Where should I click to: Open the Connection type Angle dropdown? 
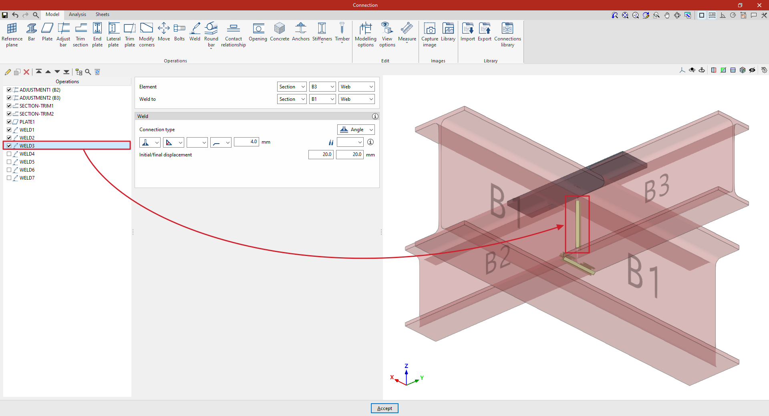[x=356, y=130]
